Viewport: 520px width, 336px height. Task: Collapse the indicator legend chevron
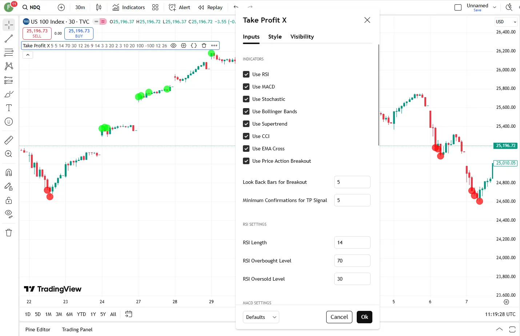click(x=28, y=55)
